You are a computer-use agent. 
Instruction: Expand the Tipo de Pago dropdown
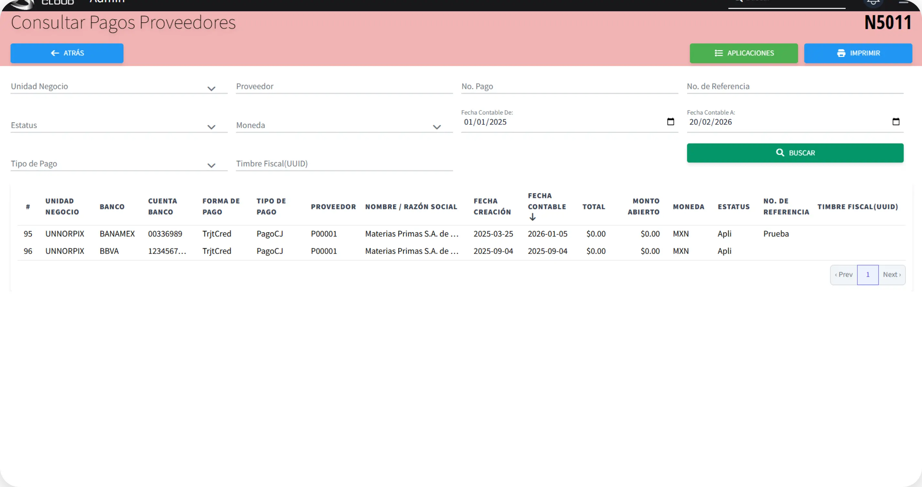tap(212, 165)
